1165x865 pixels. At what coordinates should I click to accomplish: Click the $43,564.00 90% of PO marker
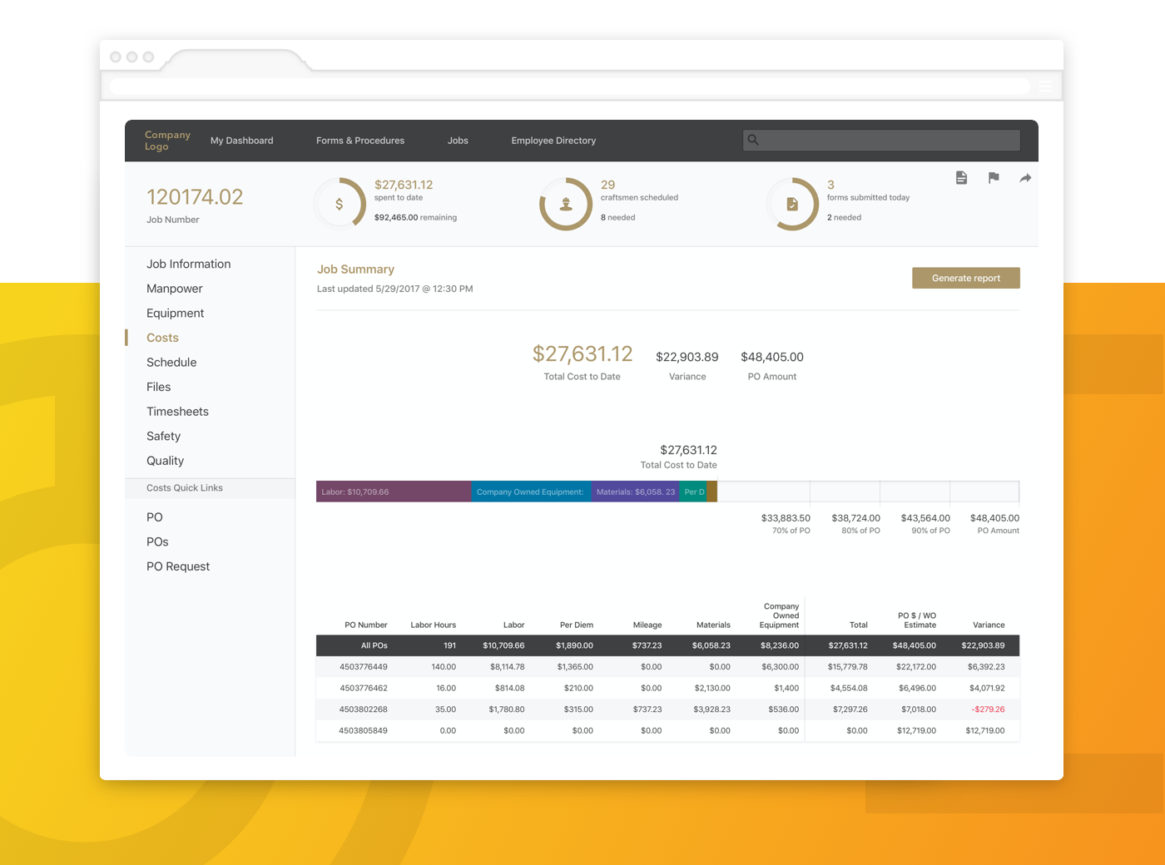925,523
